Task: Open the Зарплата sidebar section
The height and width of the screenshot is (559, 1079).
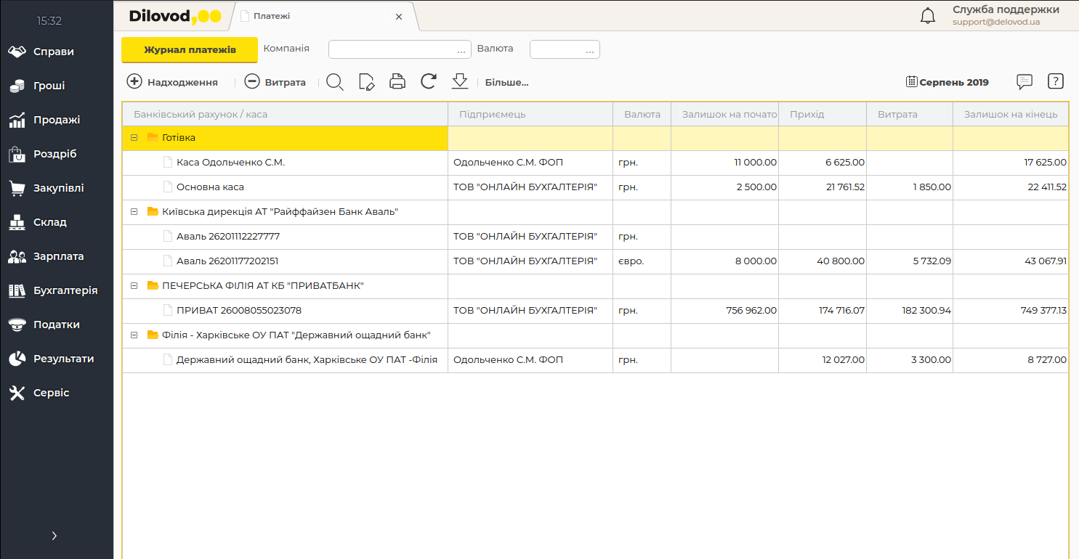Action: click(57, 256)
